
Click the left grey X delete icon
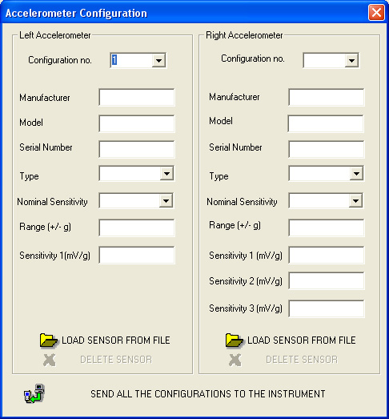[x=50, y=360]
